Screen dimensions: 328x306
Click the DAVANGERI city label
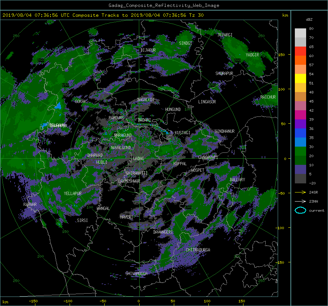(163, 232)
